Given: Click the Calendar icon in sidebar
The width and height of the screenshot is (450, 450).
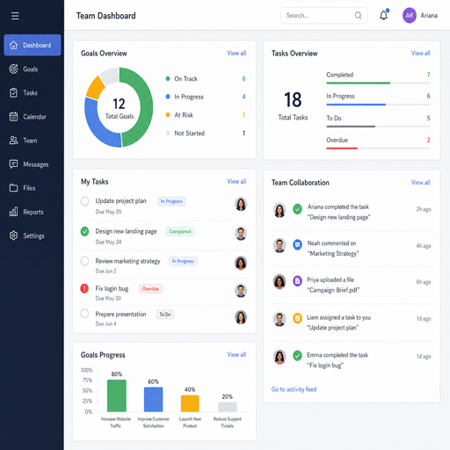Looking at the screenshot, I should (x=13, y=117).
